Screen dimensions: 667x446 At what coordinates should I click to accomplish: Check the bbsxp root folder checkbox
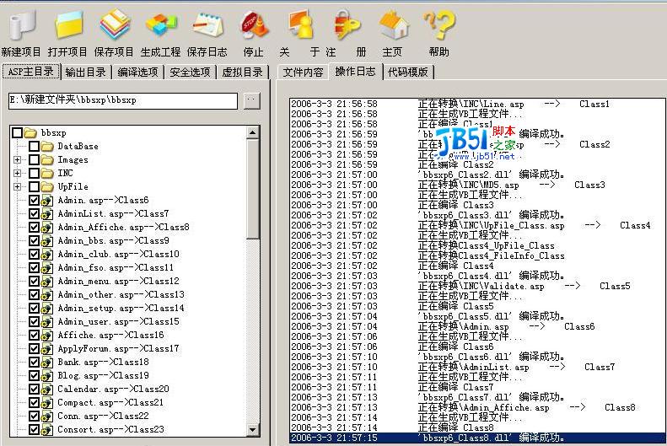click(17, 132)
